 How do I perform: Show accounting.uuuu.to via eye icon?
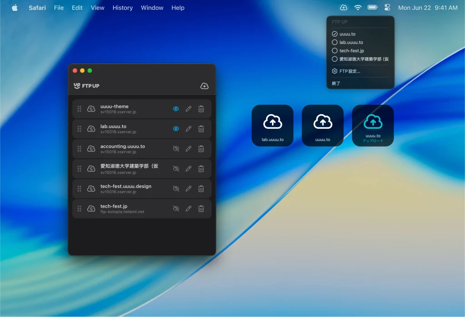point(176,149)
